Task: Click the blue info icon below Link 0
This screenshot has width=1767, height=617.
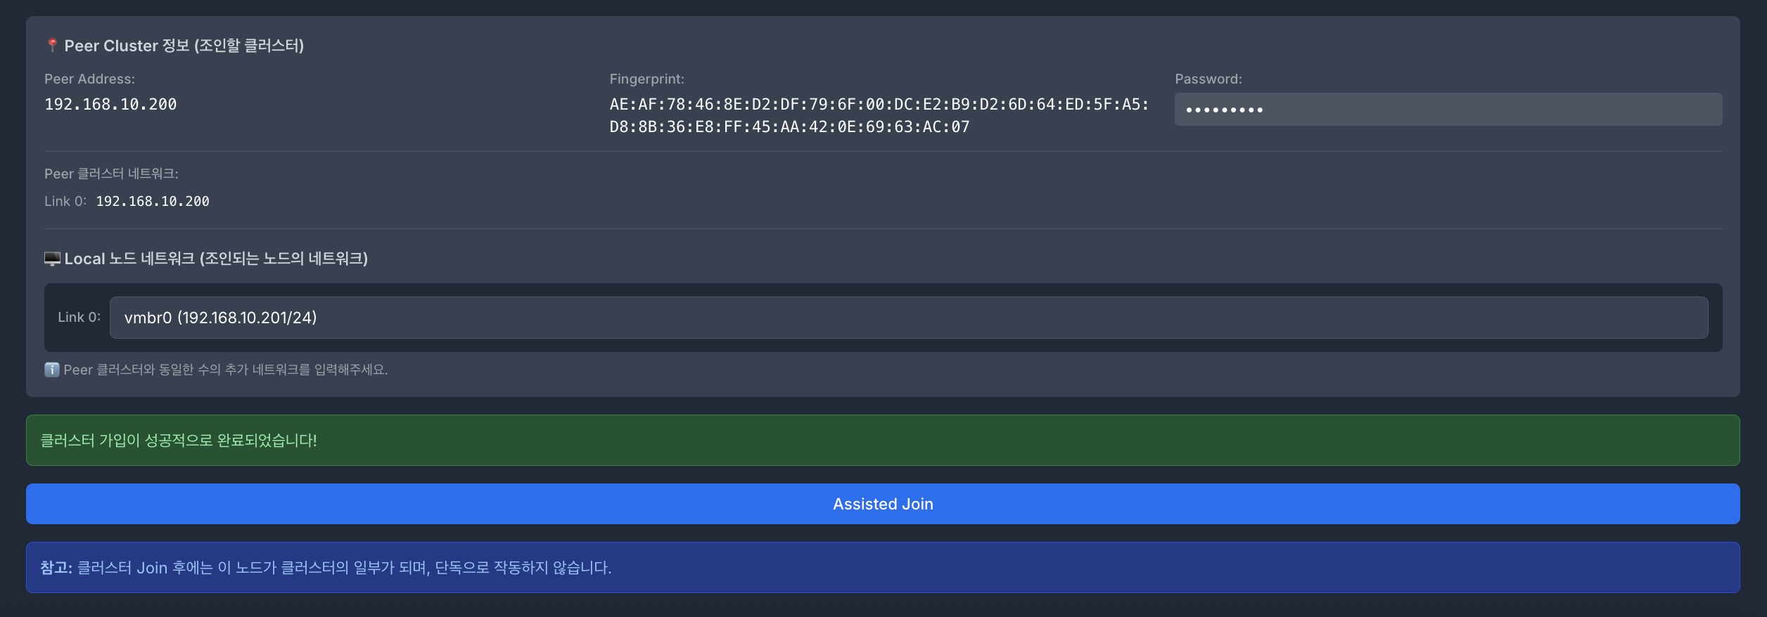Action: pyautogui.click(x=52, y=370)
